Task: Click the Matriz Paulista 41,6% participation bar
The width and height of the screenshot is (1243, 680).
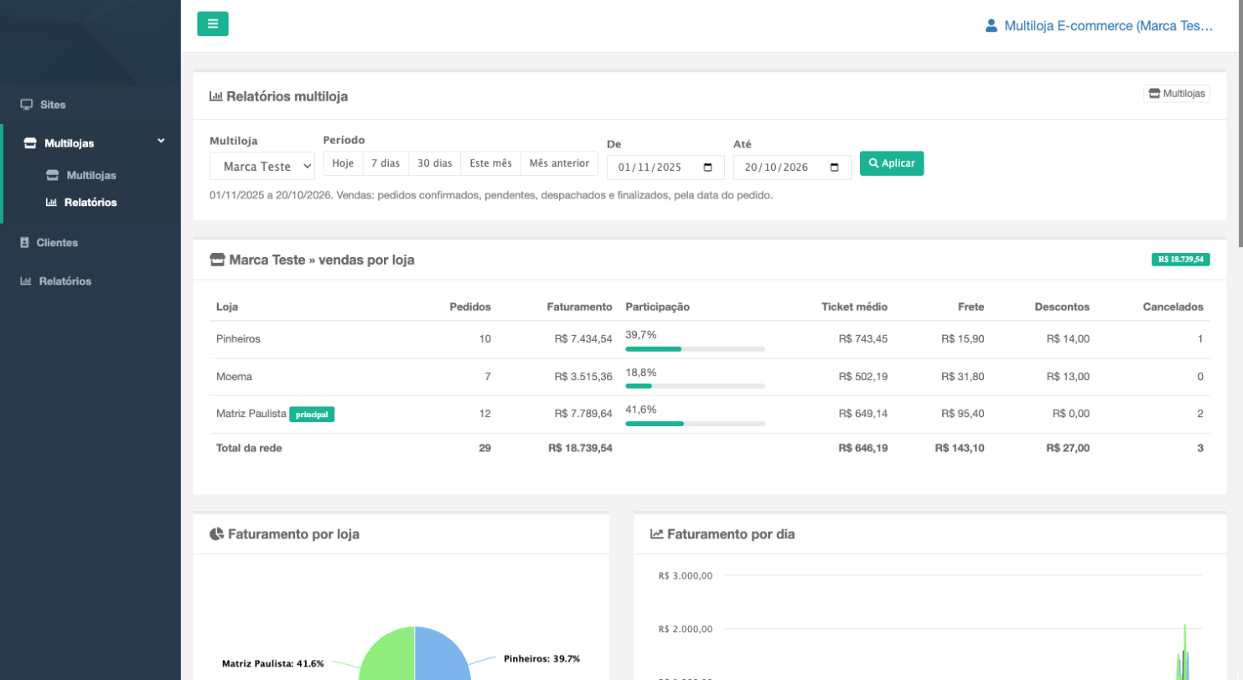Action: [695, 424]
